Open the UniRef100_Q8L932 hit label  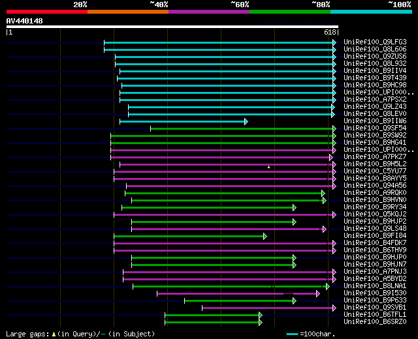coord(375,64)
